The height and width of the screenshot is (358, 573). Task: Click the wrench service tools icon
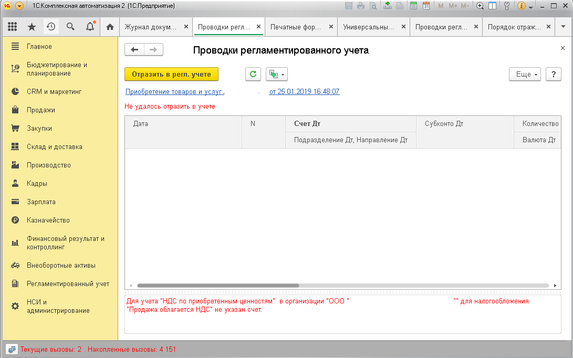[507, 6]
